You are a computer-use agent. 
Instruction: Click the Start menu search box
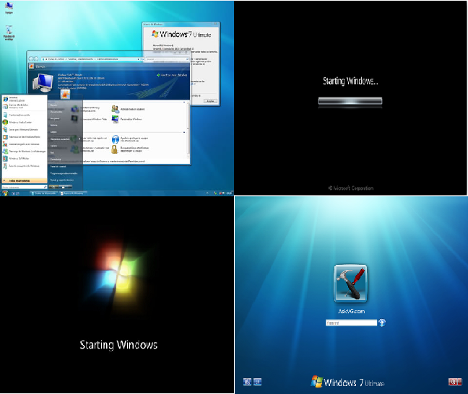coord(22,188)
